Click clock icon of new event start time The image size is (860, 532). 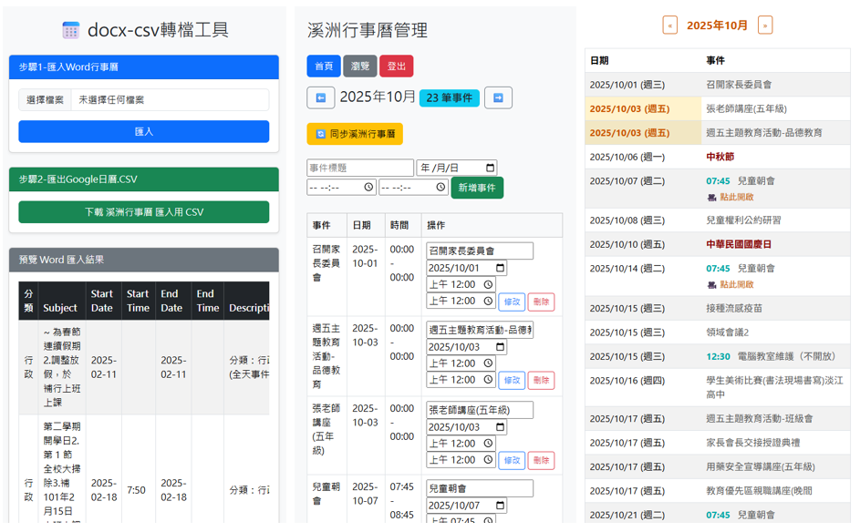pos(368,187)
